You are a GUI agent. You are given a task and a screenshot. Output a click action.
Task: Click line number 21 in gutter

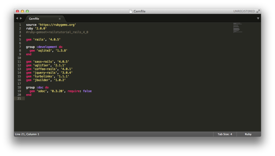[19, 98]
